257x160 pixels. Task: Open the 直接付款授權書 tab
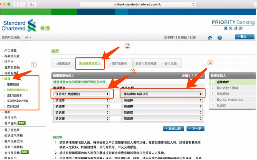145,64
